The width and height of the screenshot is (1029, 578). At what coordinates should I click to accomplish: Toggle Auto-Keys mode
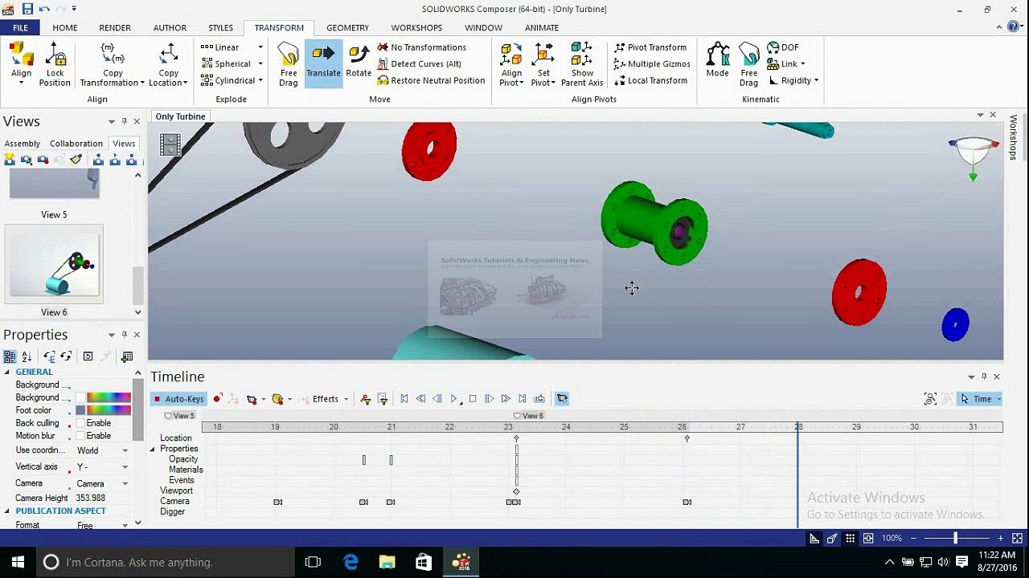pos(178,399)
